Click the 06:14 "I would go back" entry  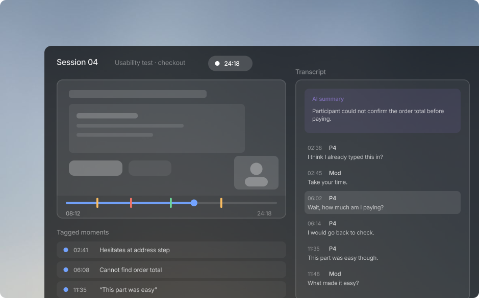383,228
